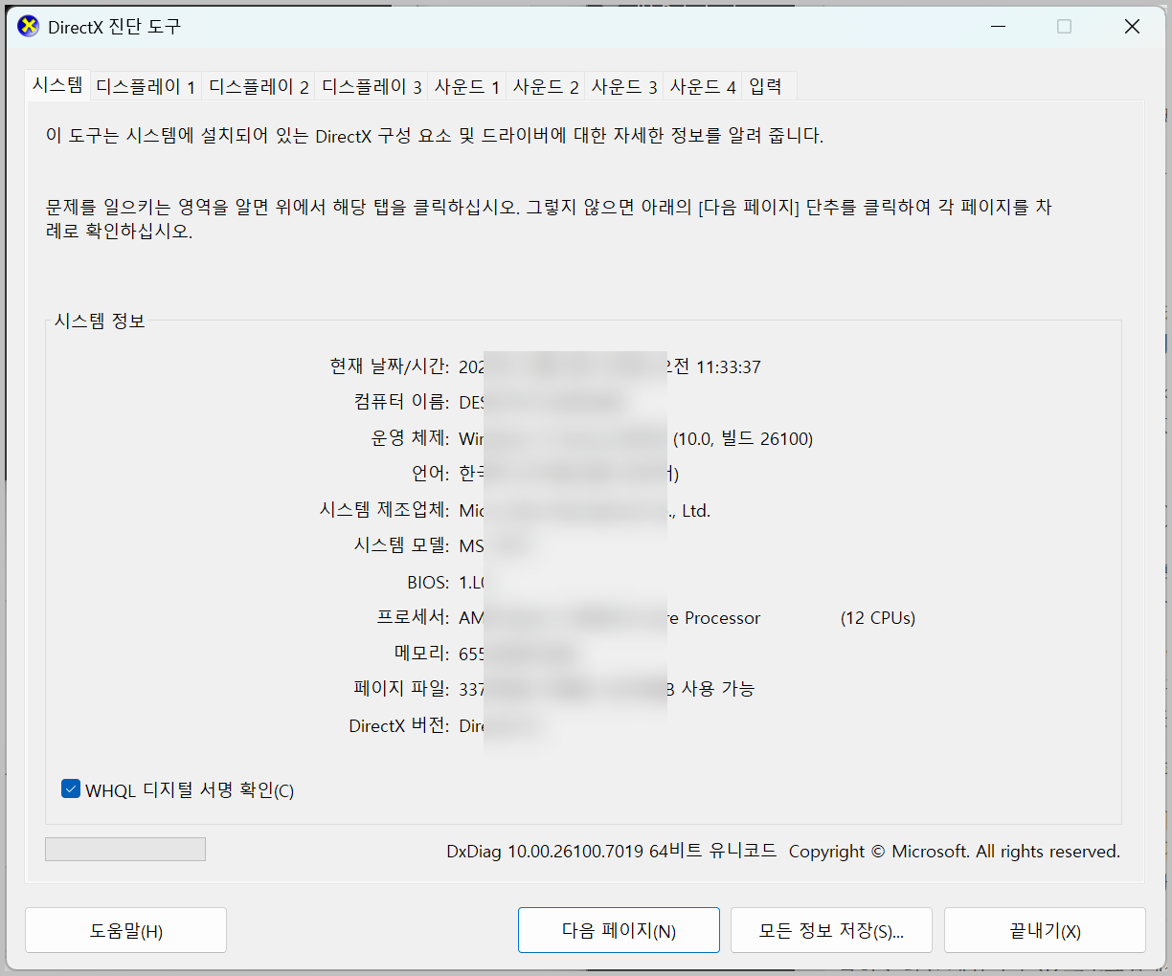Screen dimensions: 1172x976
Task: Click the progress bar at bottom left
Action: tap(125, 850)
